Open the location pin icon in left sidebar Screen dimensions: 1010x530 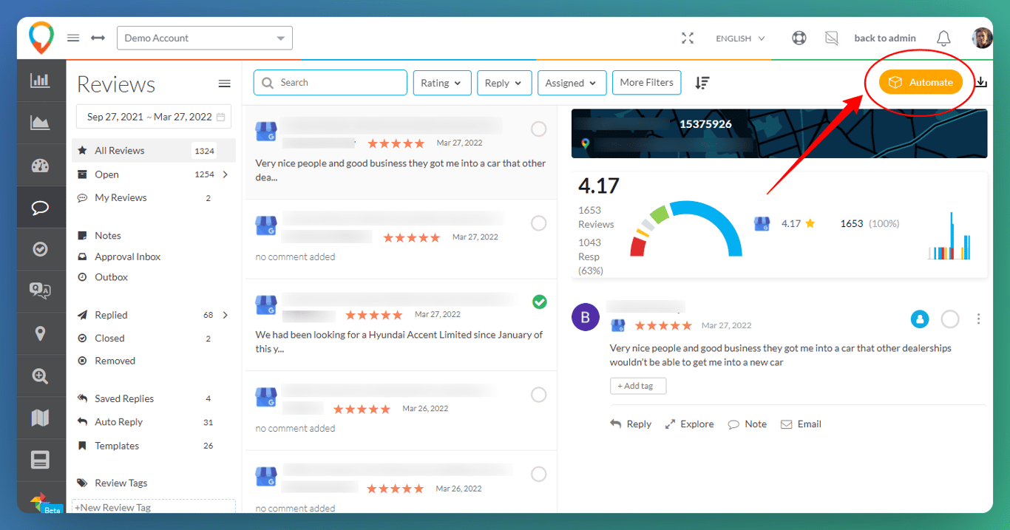(x=41, y=333)
